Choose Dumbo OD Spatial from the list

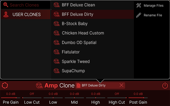pos(79,42)
